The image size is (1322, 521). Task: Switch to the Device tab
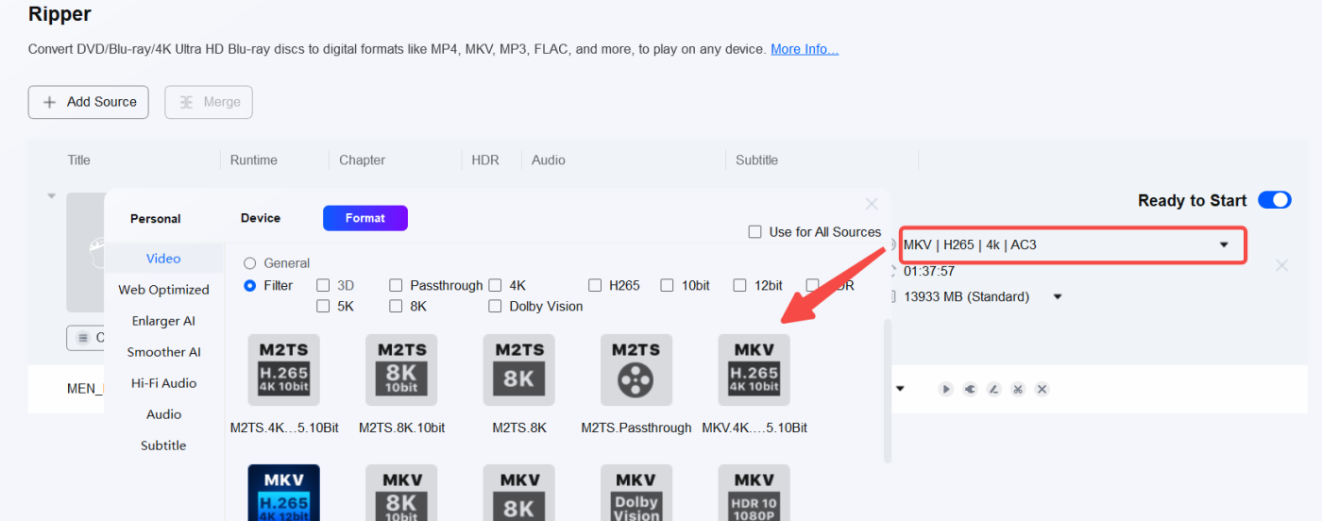pyautogui.click(x=261, y=218)
